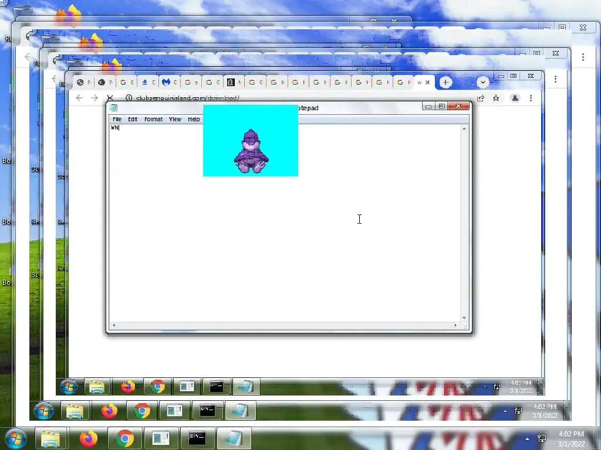Open the front Chrome window's three-dot menu
Viewport: 601px width, 450px height.
[x=531, y=98]
